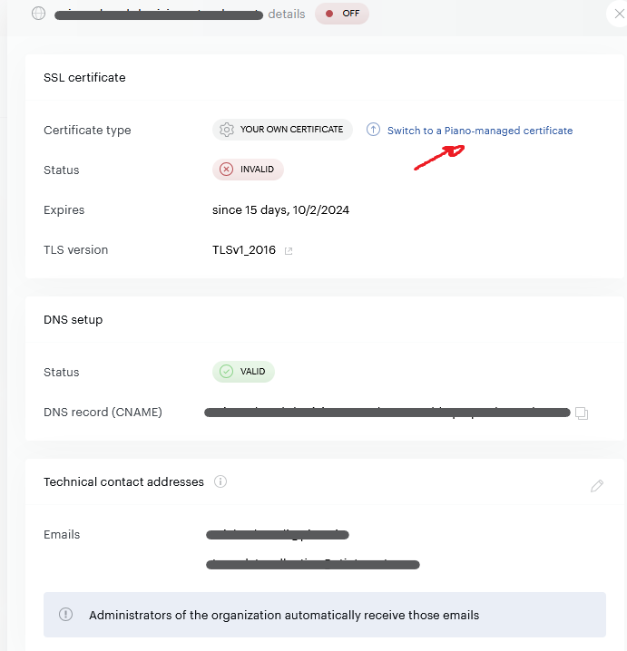
Task: Click the VALID DNS status label
Action: (x=251, y=372)
